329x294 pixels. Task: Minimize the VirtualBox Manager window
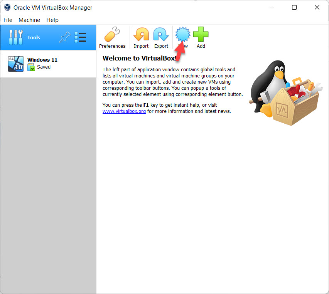[272, 7]
